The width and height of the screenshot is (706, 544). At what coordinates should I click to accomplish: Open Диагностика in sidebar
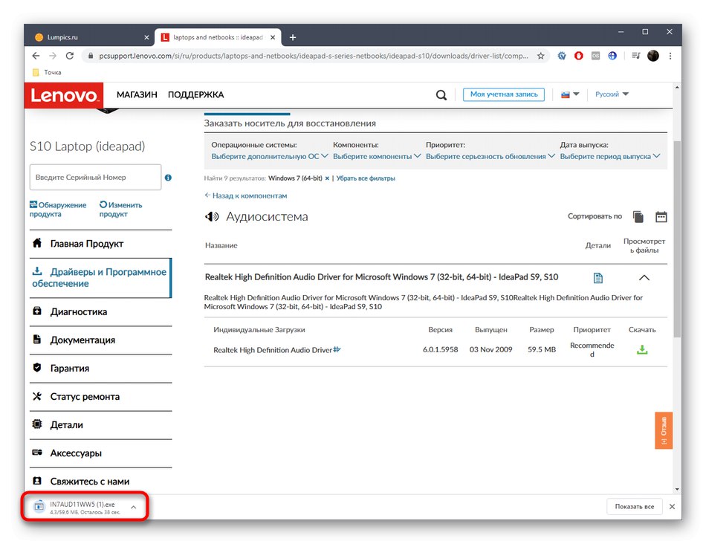tap(101, 311)
